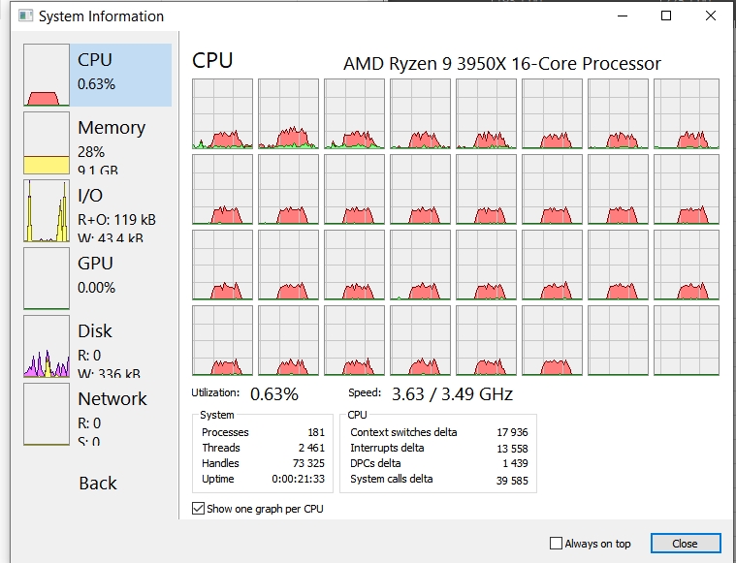736x563 pixels.
Task: Click the Utilization percentage value
Action: 274,394
